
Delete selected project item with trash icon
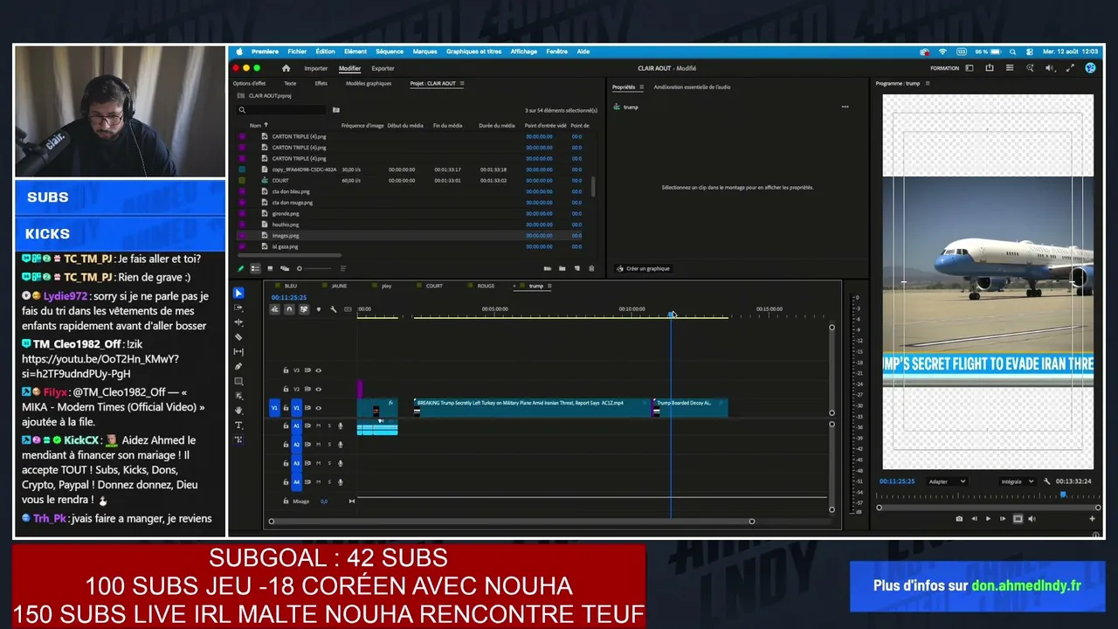[x=591, y=268]
